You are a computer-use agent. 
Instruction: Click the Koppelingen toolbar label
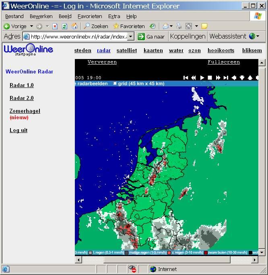(188, 36)
